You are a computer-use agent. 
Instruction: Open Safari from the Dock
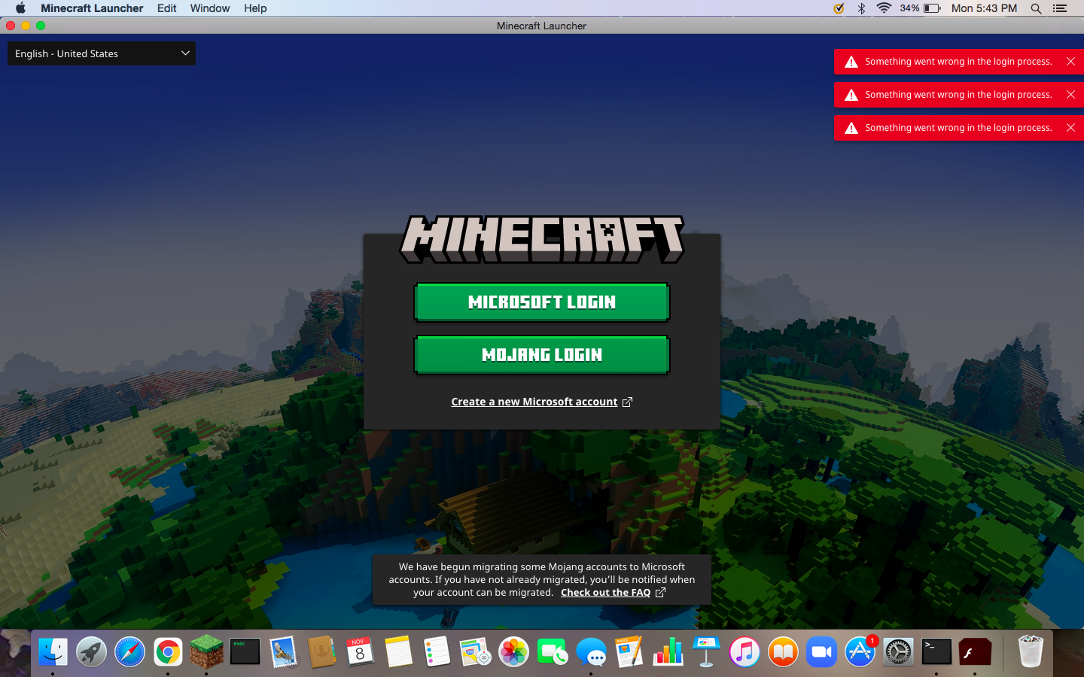(129, 651)
